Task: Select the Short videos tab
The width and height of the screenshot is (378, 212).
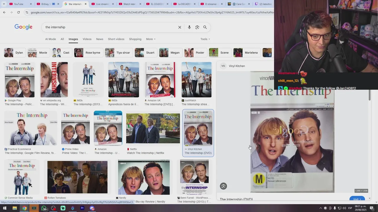Action: 116,39
